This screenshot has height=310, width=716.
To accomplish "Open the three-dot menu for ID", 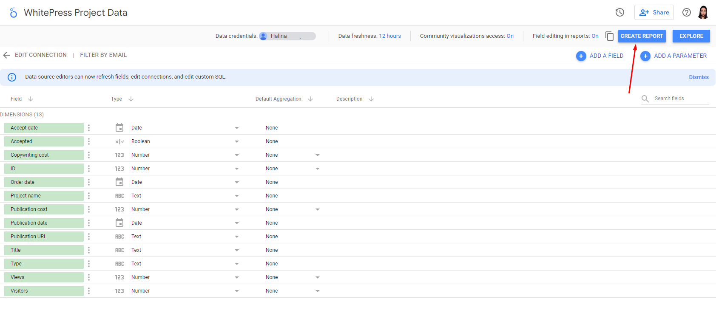I will click(89, 169).
